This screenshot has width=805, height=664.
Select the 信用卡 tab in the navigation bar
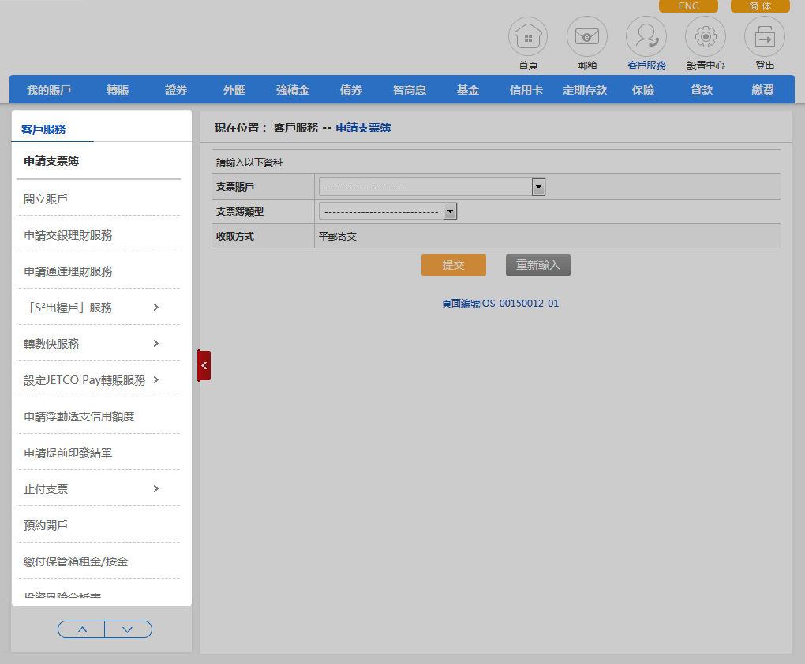click(x=526, y=90)
